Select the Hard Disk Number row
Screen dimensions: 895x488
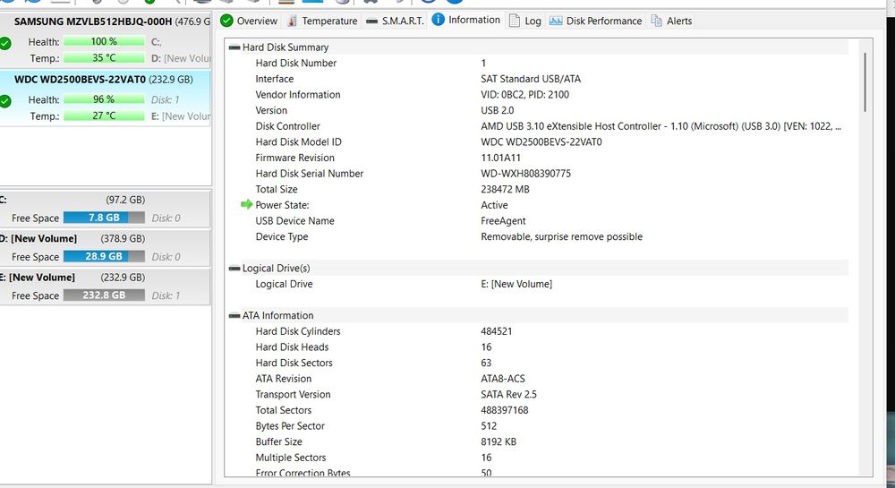tap(538, 64)
